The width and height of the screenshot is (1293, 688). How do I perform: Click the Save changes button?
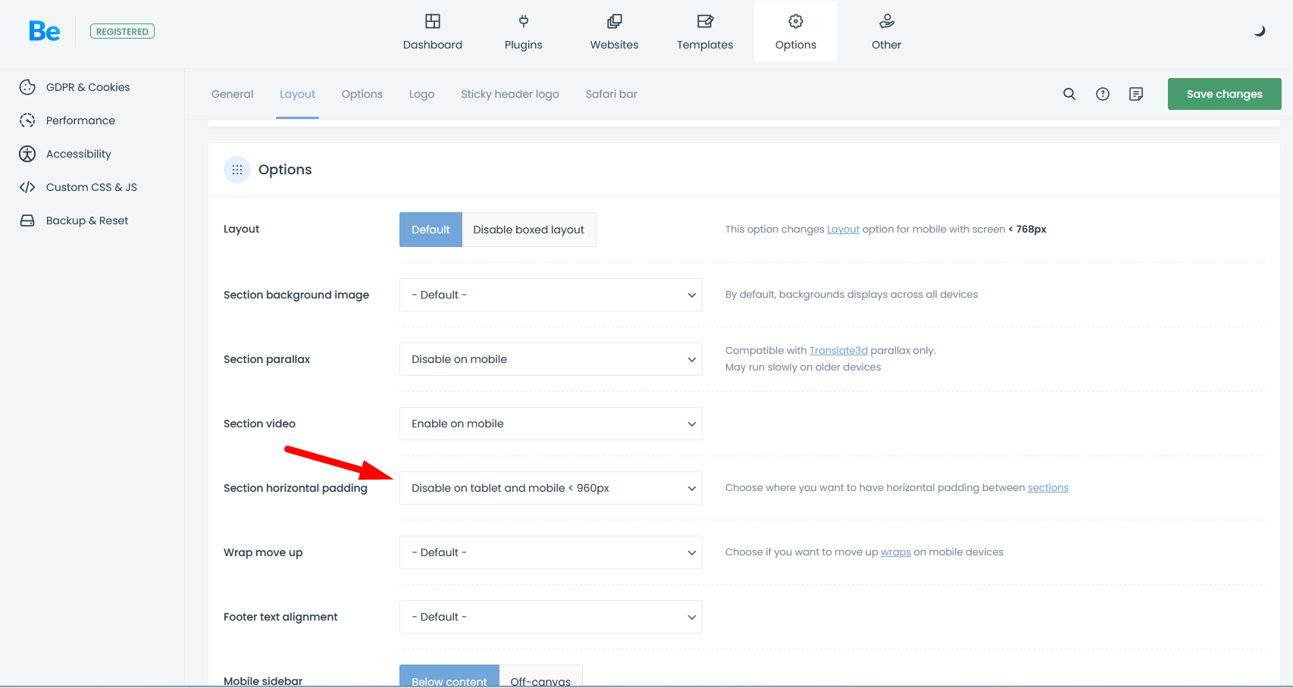(x=1225, y=94)
